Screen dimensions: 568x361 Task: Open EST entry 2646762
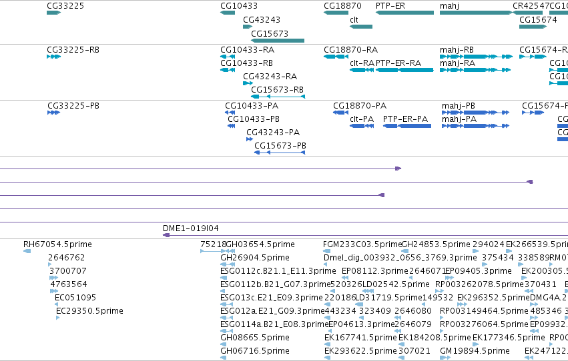(x=66, y=258)
